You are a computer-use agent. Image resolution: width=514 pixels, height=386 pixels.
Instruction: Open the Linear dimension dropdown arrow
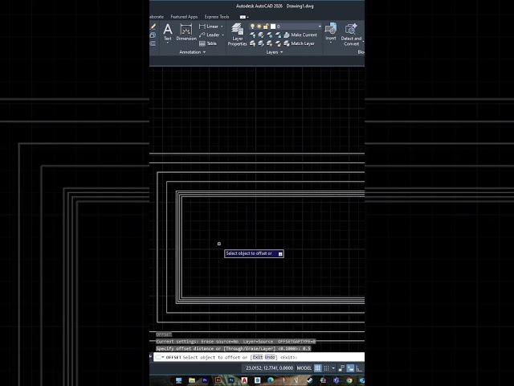(x=222, y=27)
